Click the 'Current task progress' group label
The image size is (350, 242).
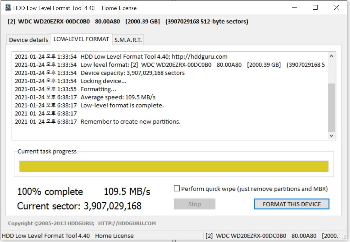click(x=47, y=152)
